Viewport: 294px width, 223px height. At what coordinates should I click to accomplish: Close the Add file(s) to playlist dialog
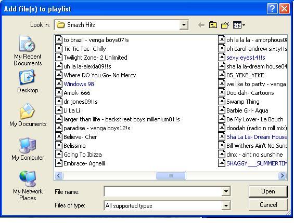point(284,9)
